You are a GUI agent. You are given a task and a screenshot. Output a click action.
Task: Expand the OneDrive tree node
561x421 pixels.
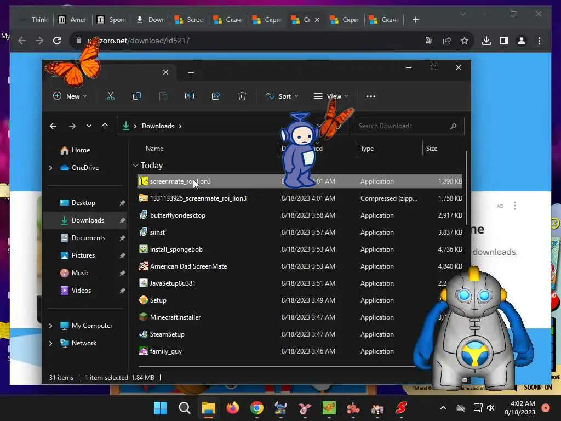point(50,168)
